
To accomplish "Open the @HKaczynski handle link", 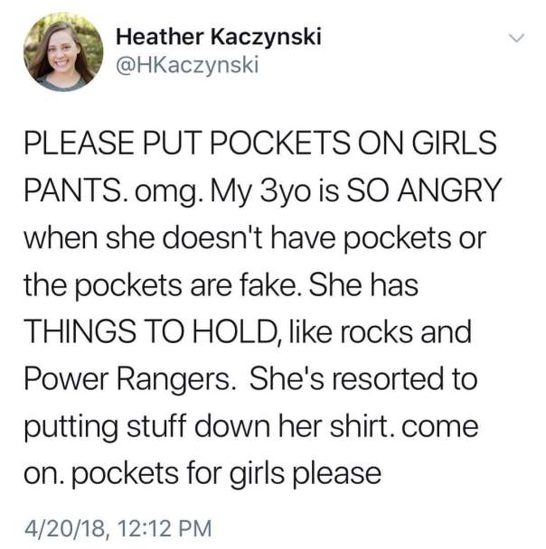I will [x=187, y=65].
